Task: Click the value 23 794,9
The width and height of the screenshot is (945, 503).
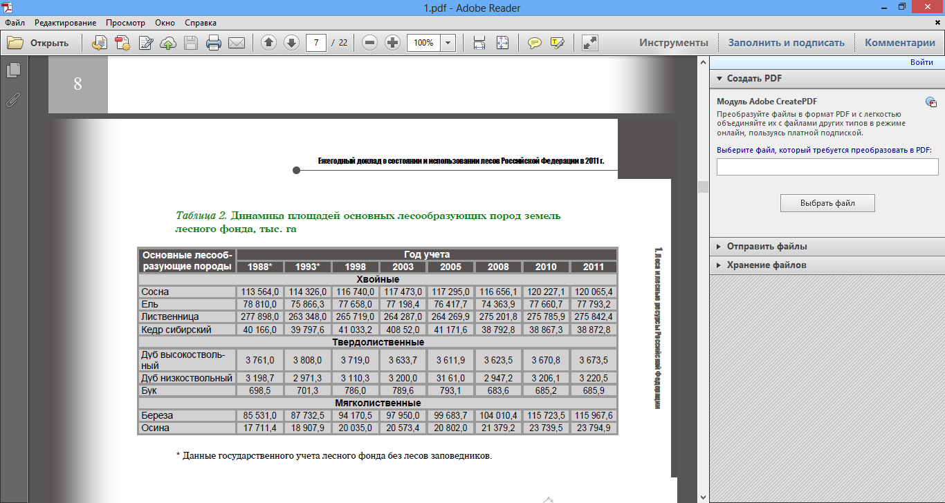Action: 595,428
